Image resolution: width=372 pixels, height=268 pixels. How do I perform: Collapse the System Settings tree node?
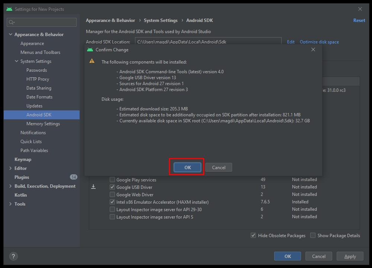pos(16,61)
